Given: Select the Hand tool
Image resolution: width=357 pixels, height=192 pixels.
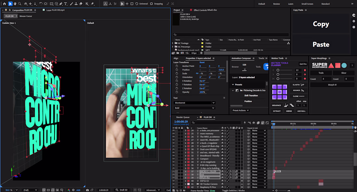Looking at the screenshot, I should (x=15, y=4).
